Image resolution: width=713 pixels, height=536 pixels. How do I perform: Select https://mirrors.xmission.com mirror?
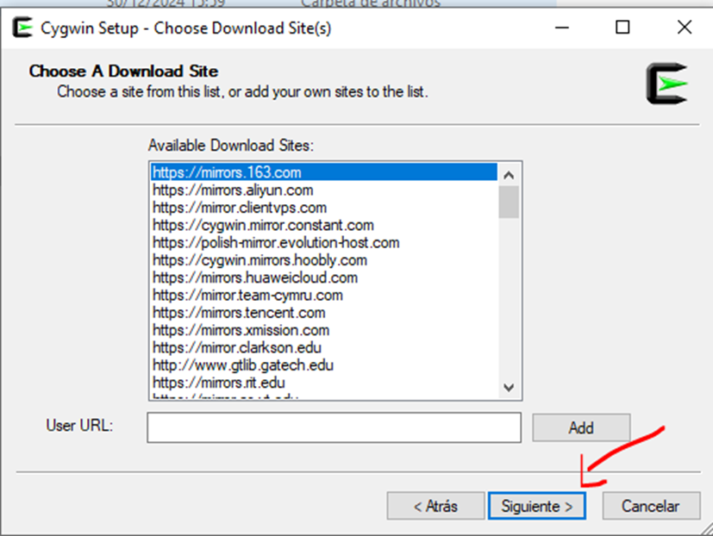pos(241,330)
